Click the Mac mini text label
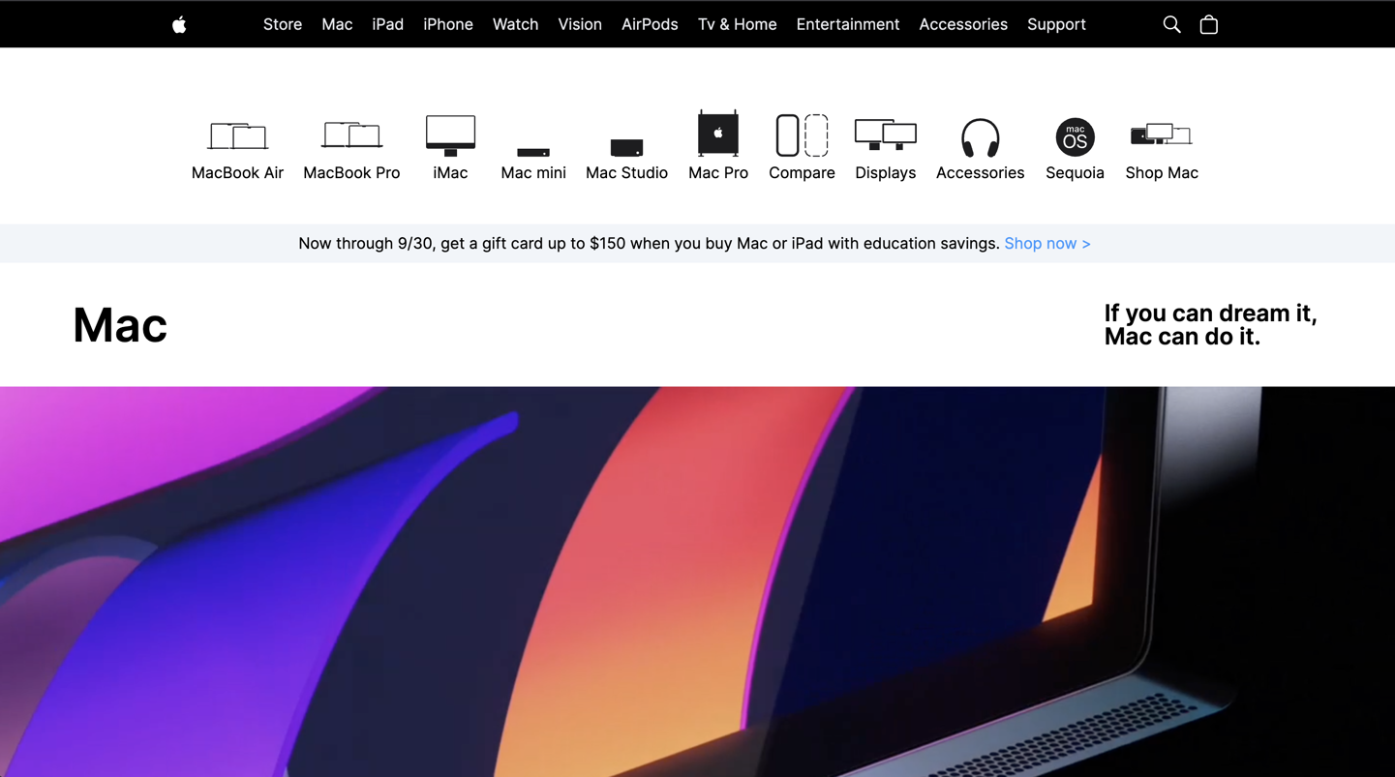1395x777 pixels. click(533, 172)
